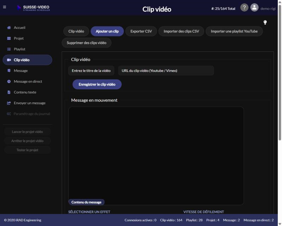Viewport: 282px width, 226px height.
Task: Click the demo-rigi username
Action: (x=268, y=8)
